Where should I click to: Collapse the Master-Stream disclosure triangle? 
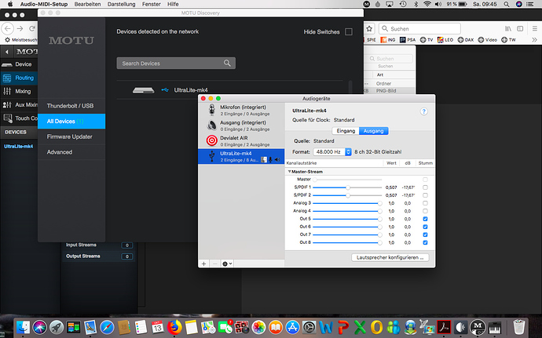(289, 171)
